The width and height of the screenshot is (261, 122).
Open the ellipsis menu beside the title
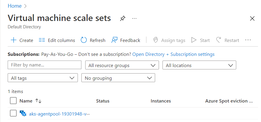click(134, 18)
